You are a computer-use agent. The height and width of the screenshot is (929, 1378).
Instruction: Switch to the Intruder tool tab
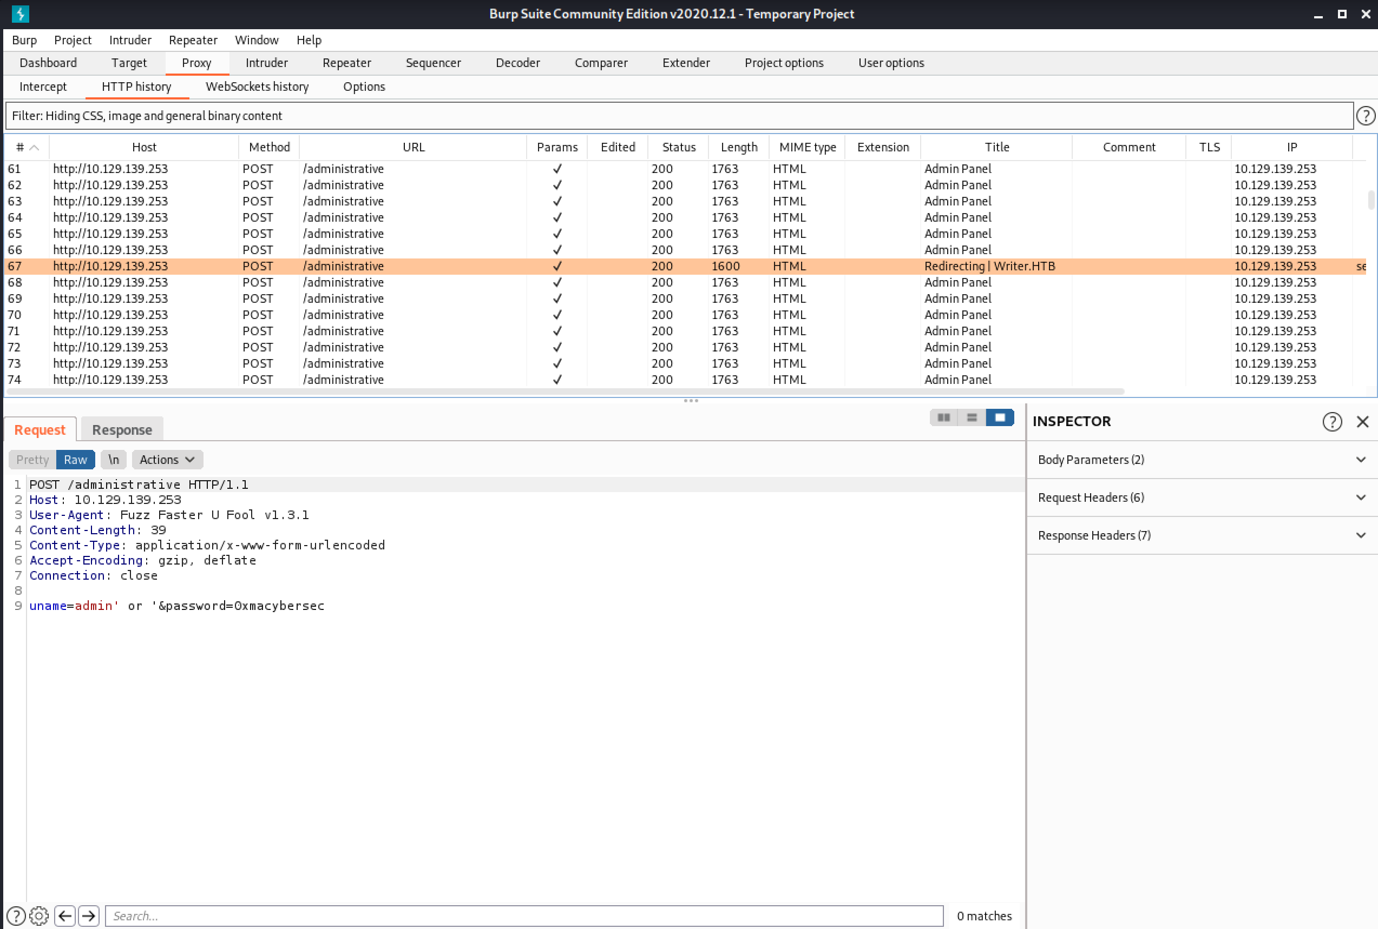(267, 63)
